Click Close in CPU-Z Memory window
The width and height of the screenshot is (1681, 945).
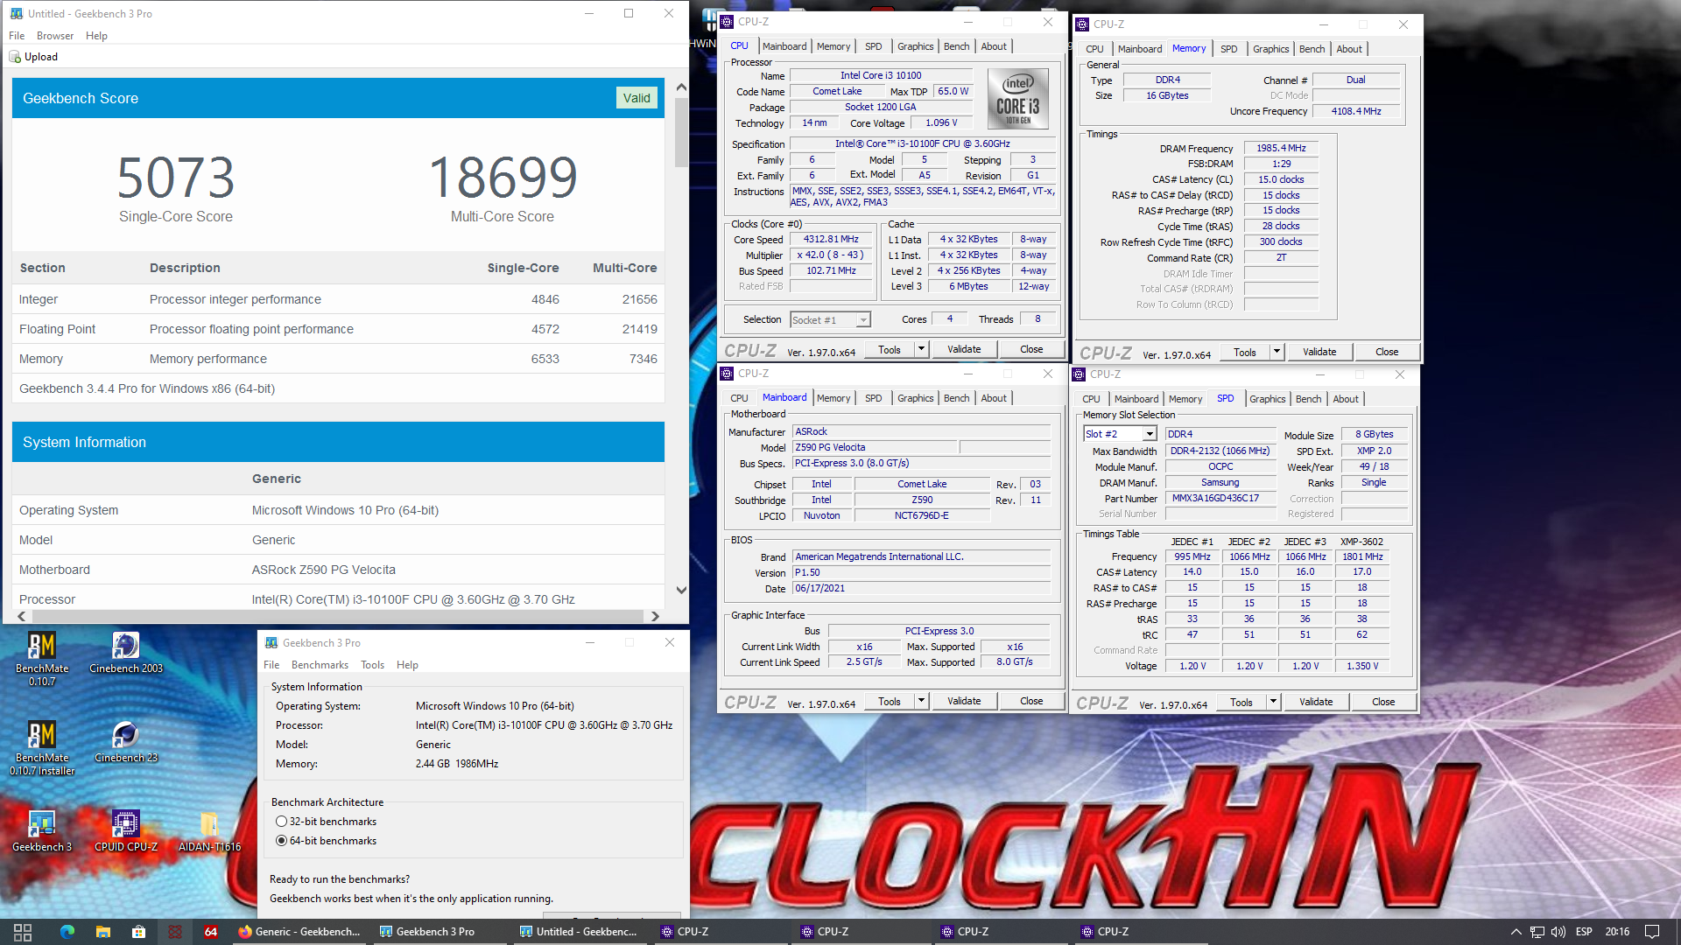click(1387, 352)
